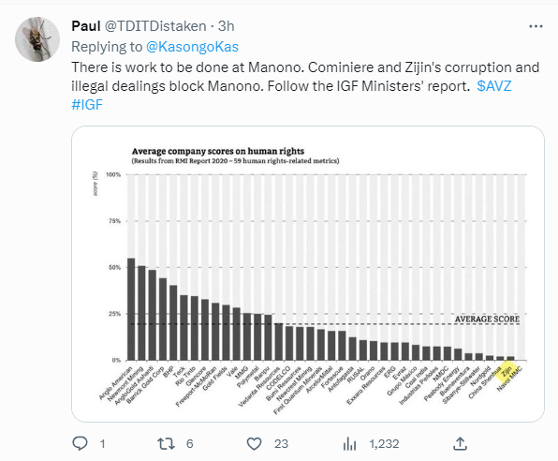Screen dimensions: 558x461
Task: Open Paul's fly profile avatar
Action: (37, 39)
